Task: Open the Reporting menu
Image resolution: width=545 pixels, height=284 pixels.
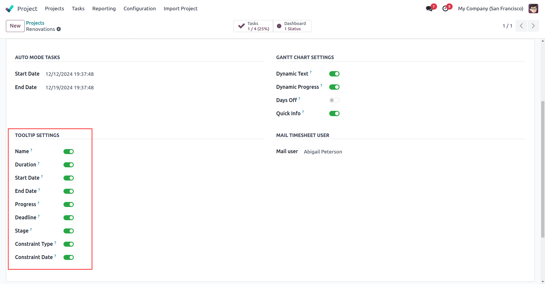Action: coord(104,9)
